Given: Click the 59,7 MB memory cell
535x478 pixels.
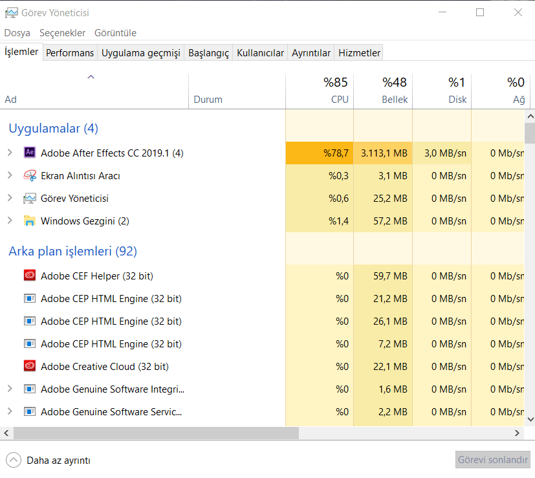Looking at the screenshot, I should [383, 276].
